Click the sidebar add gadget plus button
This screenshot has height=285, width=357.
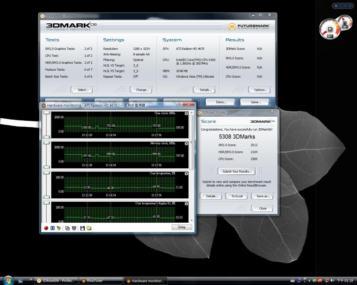click(336, 6)
